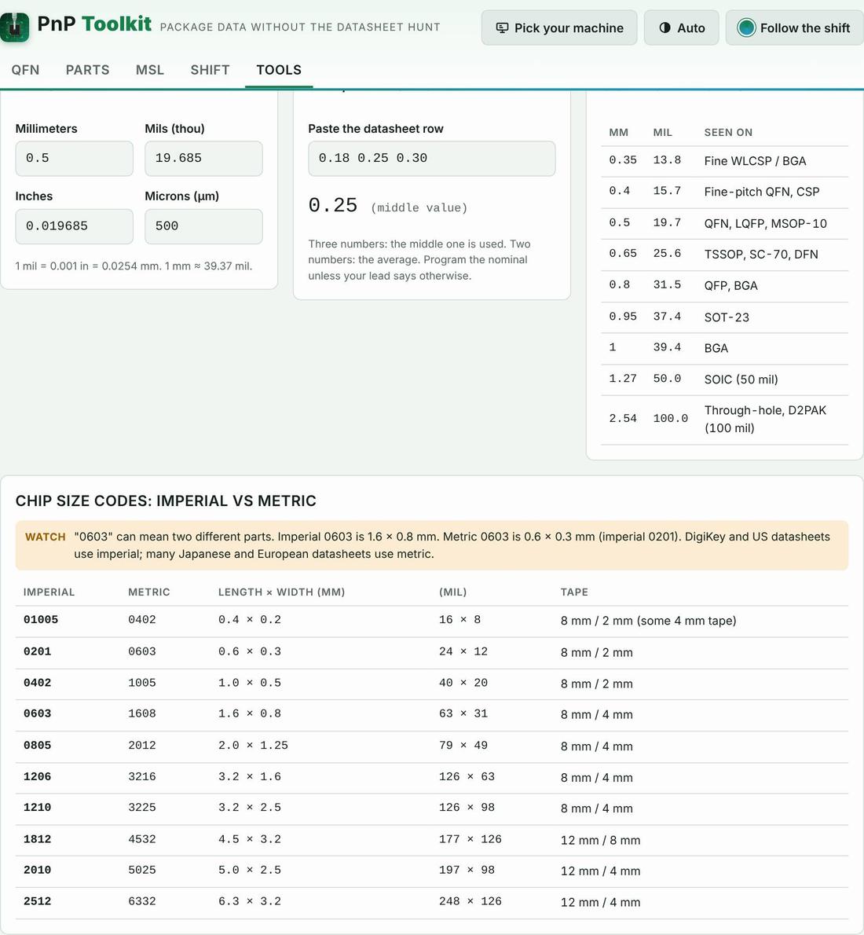Click bold imperial 0603 cell

pos(37,713)
